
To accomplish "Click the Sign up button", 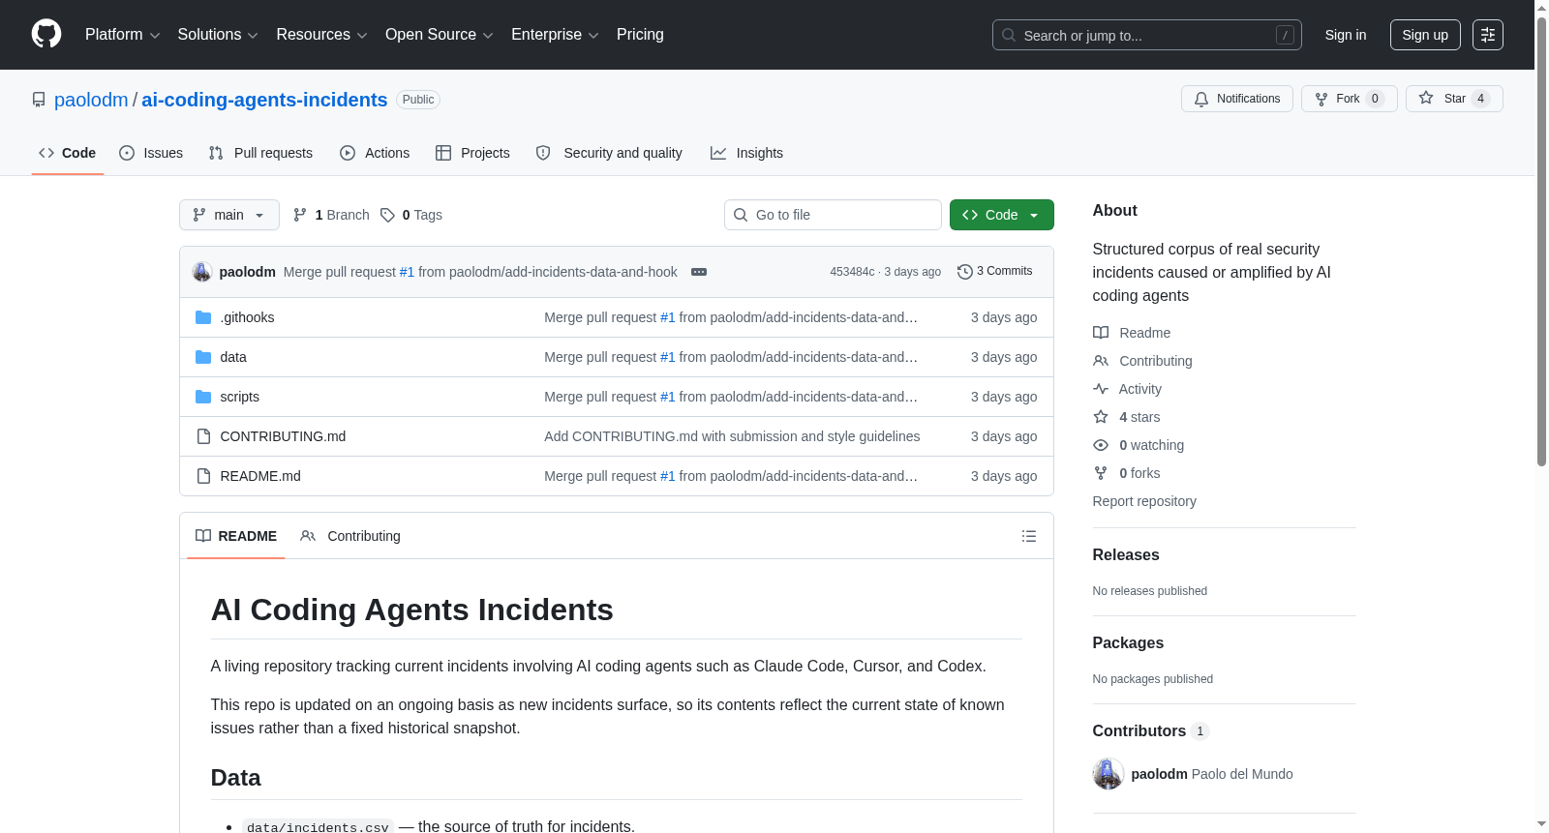I will pos(1425,35).
